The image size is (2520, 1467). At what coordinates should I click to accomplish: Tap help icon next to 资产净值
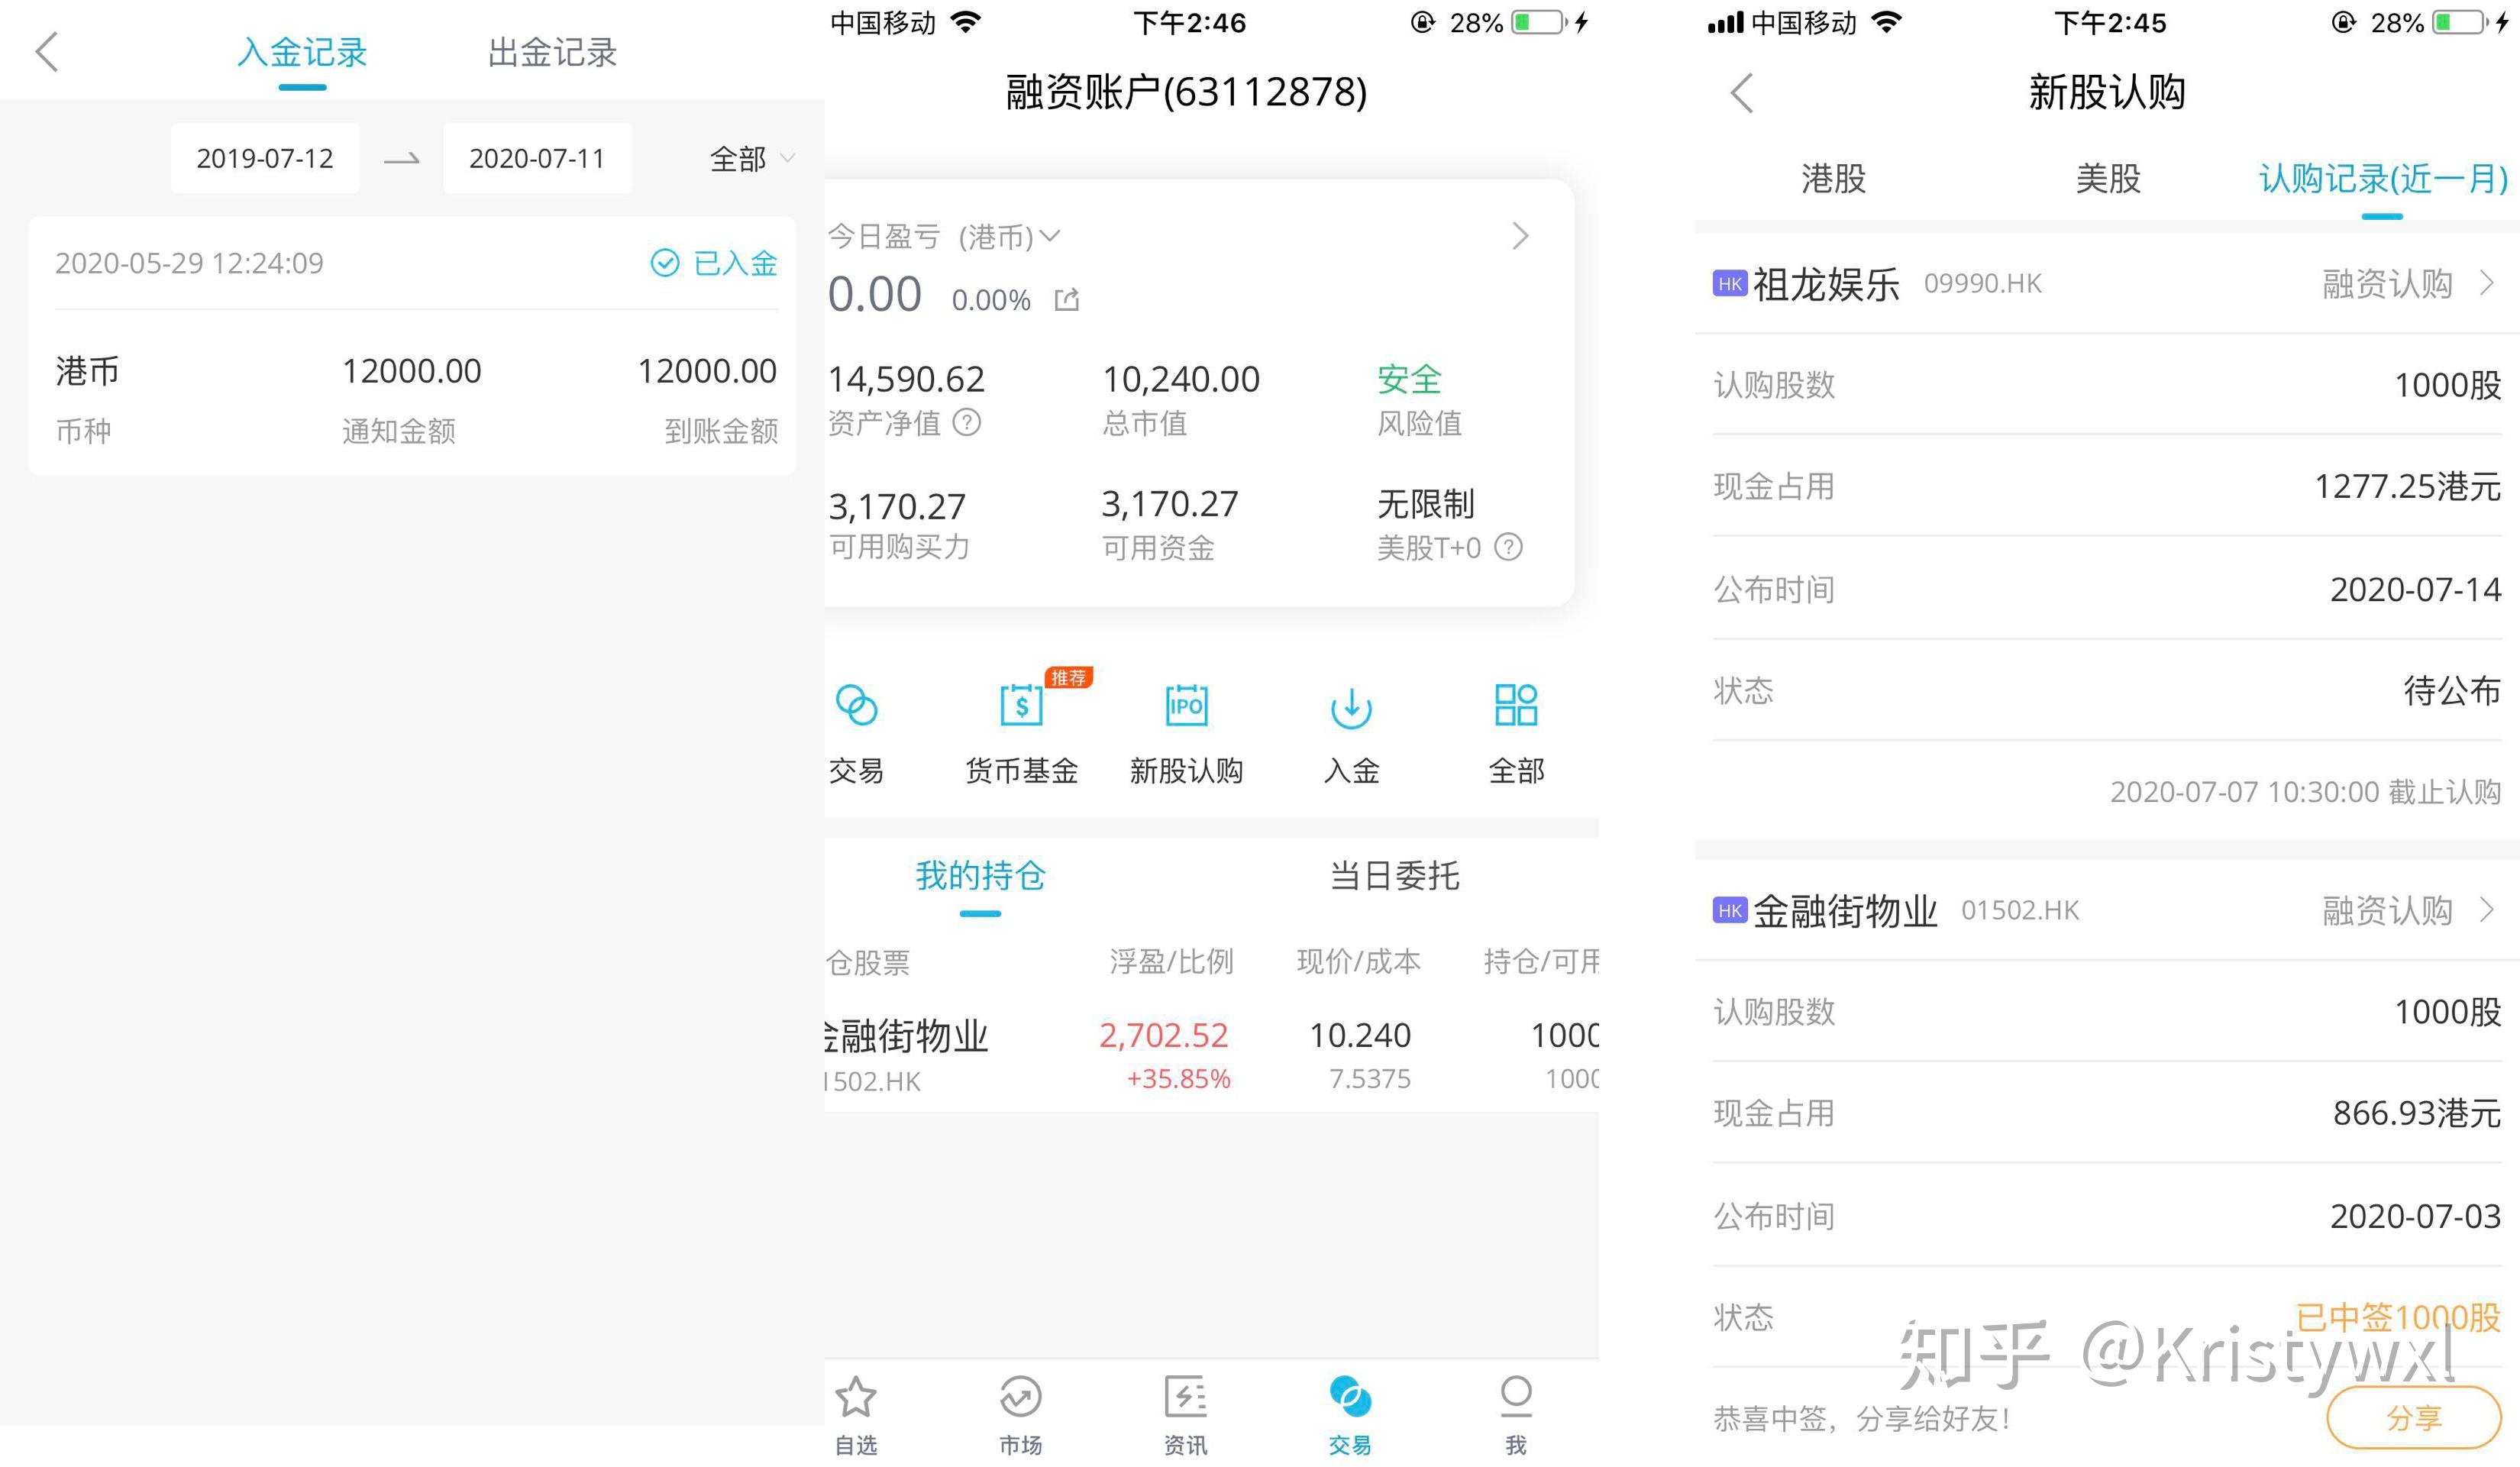coord(966,423)
